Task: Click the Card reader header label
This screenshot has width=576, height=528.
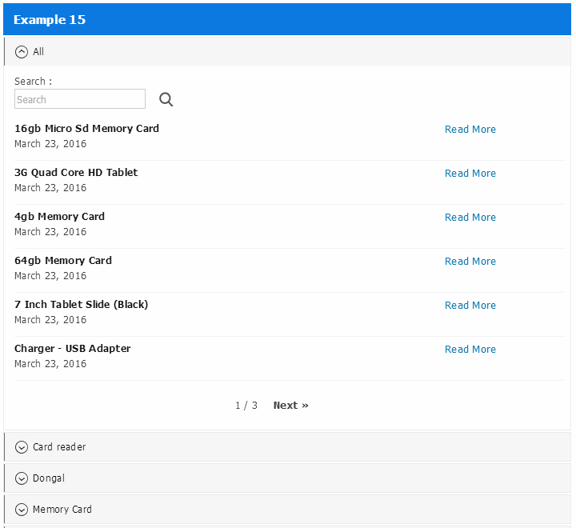Action: coord(59,447)
